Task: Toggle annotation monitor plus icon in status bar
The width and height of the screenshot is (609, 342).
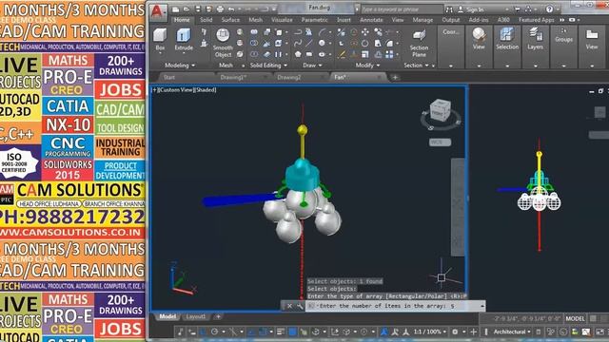Action: [x=474, y=332]
